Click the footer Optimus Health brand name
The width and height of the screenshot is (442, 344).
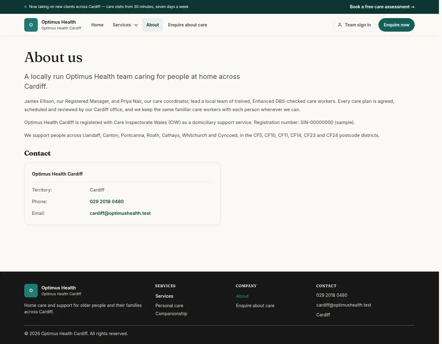(x=59, y=288)
